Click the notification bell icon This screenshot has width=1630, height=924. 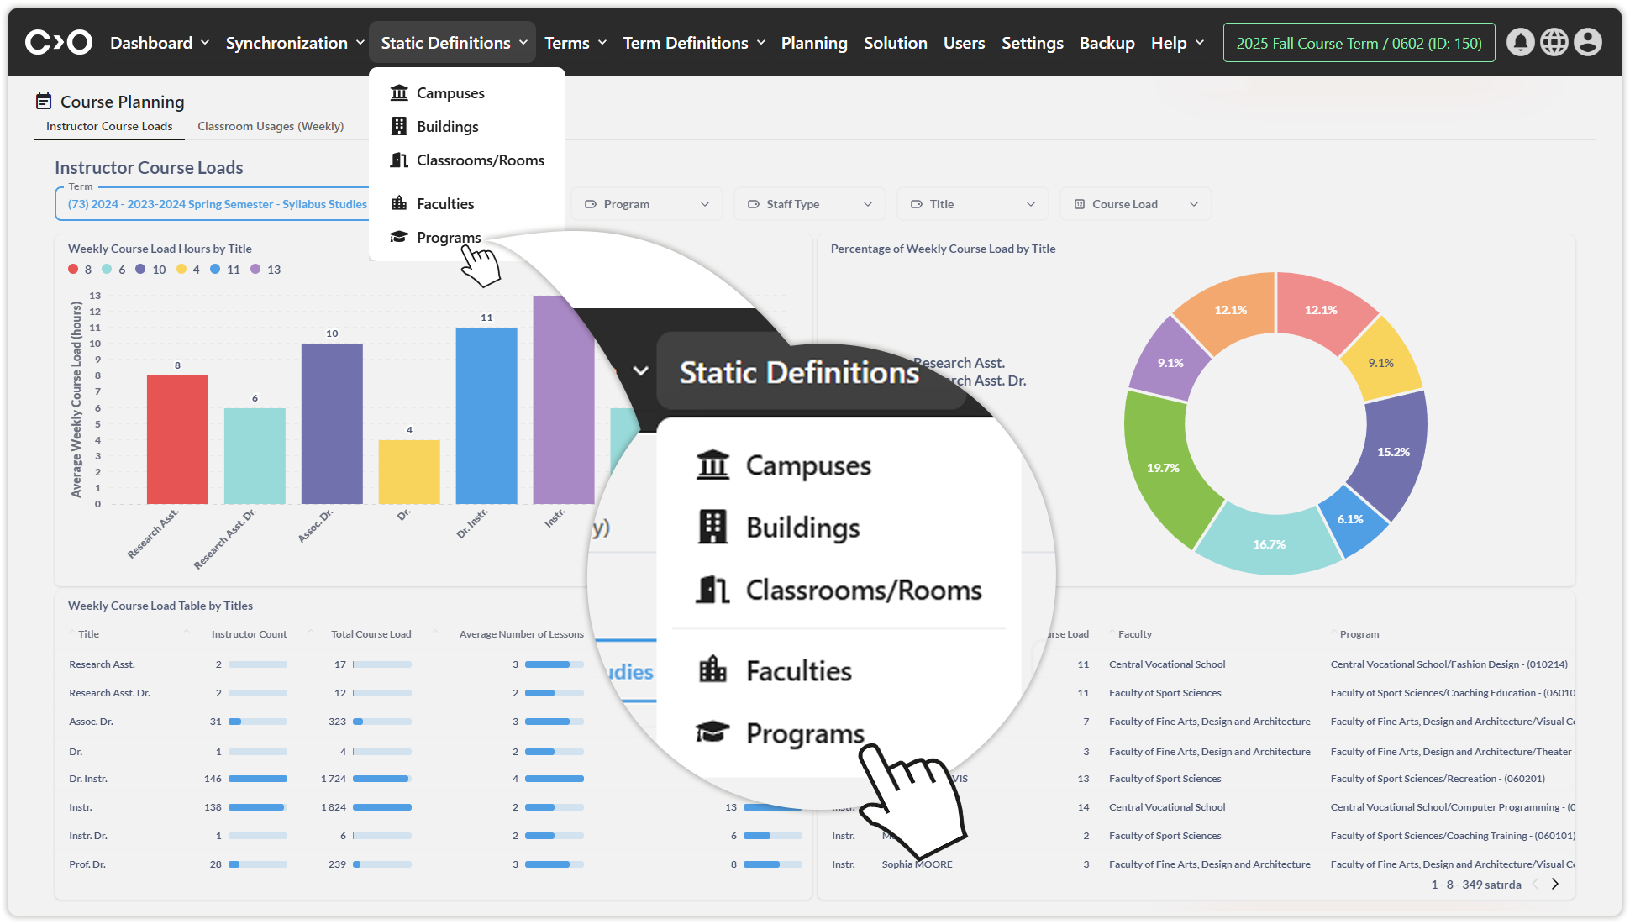(1520, 43)
